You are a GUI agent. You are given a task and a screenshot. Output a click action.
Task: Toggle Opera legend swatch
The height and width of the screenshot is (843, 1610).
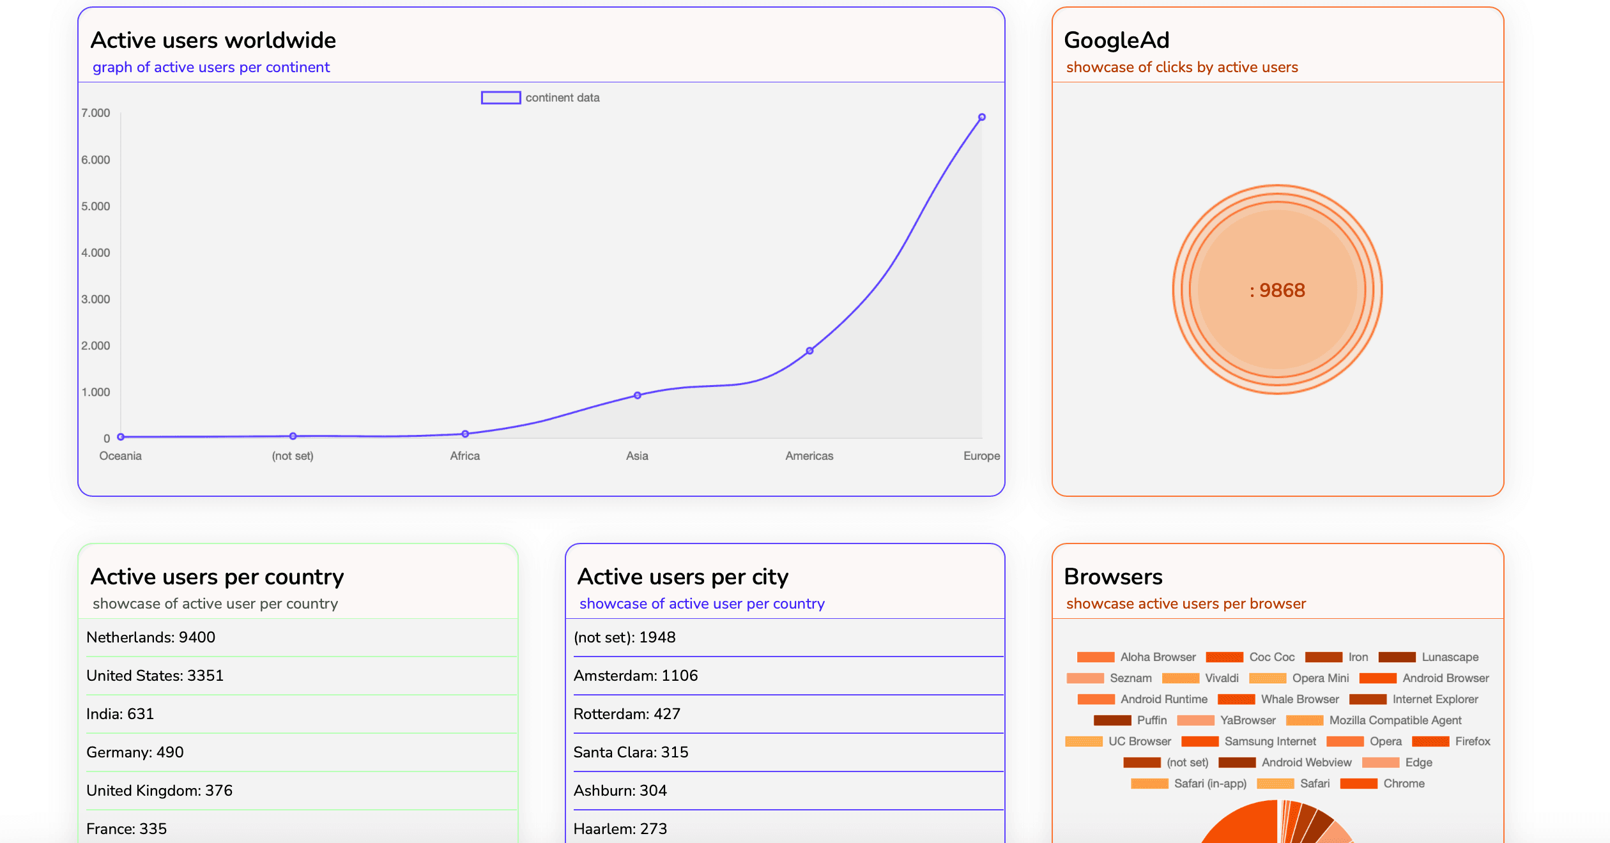pos(1345,741)
